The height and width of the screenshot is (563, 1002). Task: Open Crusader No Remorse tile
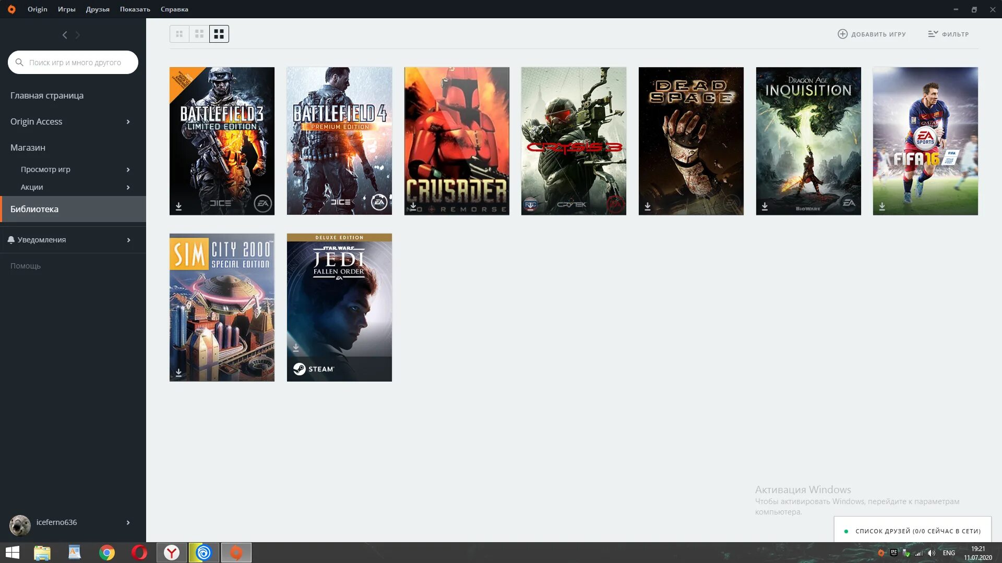coord(457,141)
